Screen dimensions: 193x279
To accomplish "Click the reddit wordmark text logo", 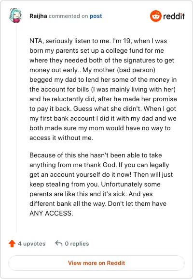I will 174,16.
